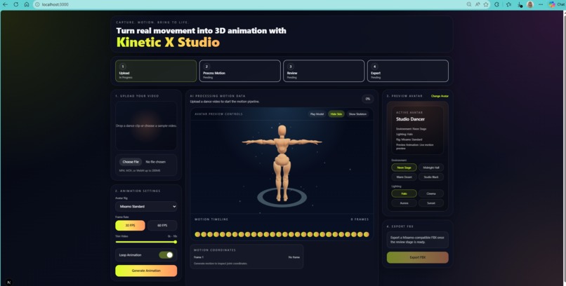
Task: Open the Upload step card
Action: (156, 71)
